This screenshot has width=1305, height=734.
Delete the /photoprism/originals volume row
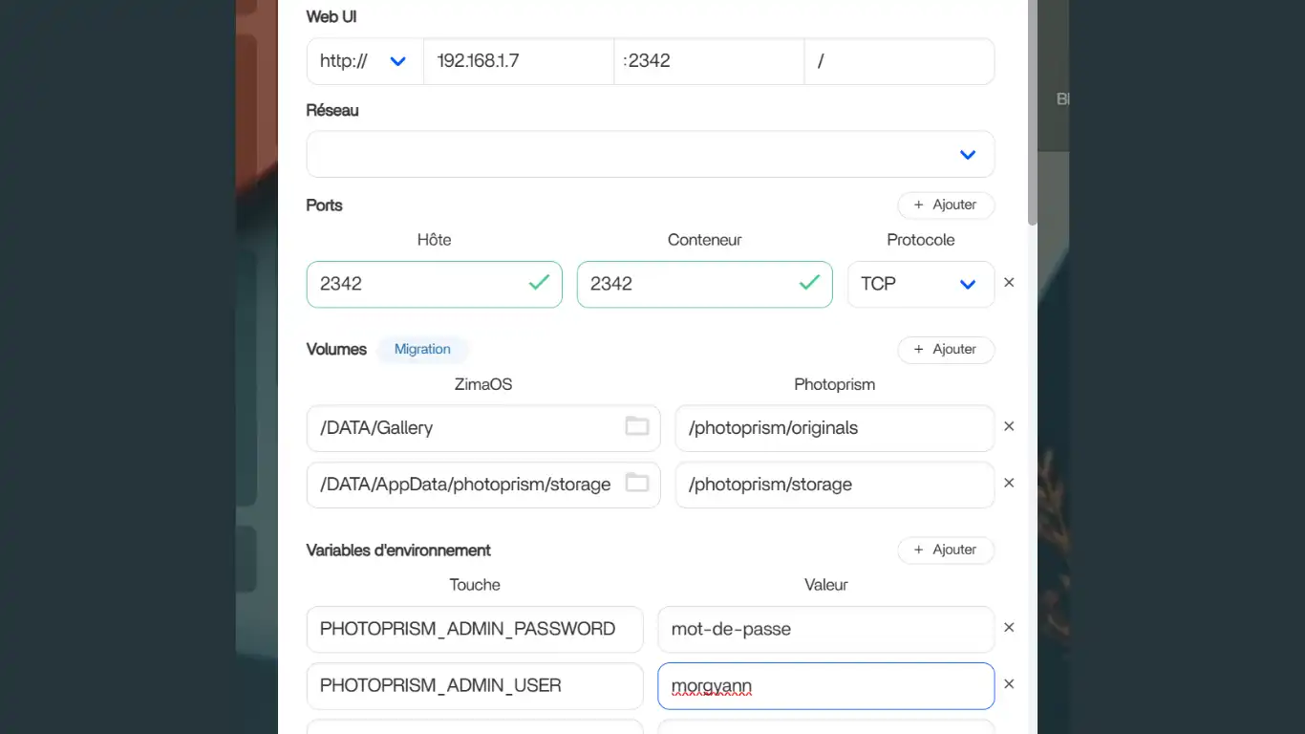(1009, 427)
